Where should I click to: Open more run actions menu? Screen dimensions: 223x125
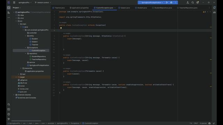pyautogui.click(x=176, y=2)
